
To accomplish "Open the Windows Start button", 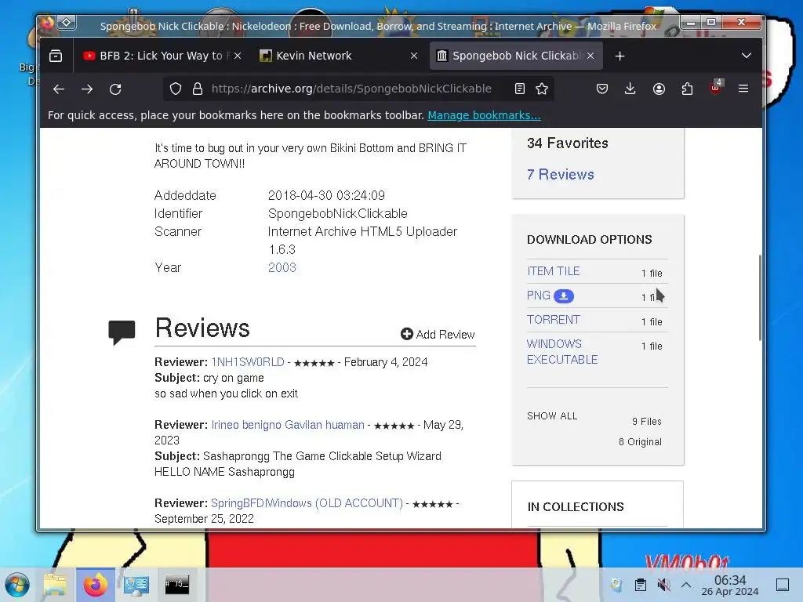I will [x=17, y=585].
